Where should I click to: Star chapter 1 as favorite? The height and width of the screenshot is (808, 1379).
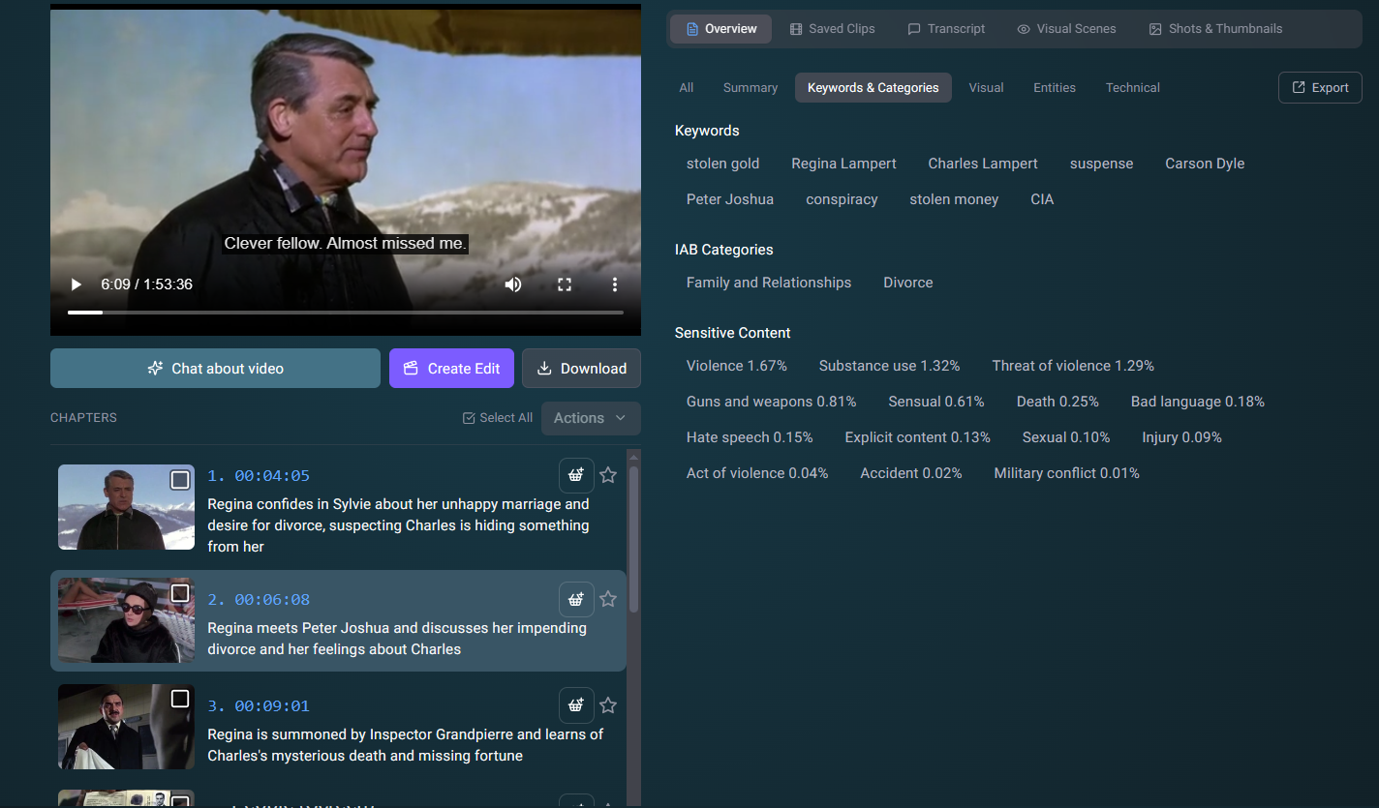(x=608, y=475)
